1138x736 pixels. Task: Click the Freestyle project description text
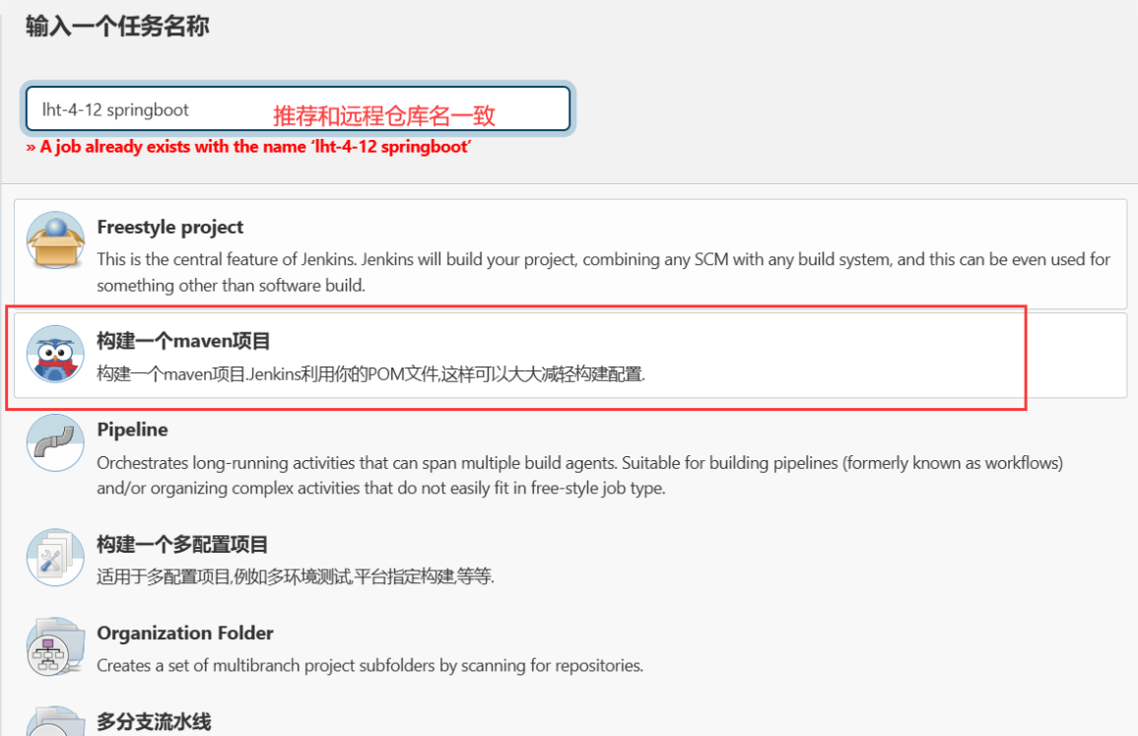tap(603, 272)
